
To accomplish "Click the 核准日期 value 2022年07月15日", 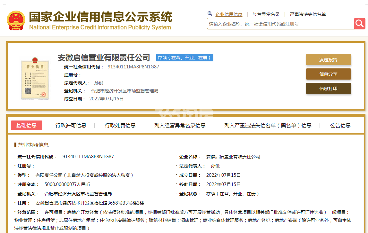I will [x=223, y=184].
